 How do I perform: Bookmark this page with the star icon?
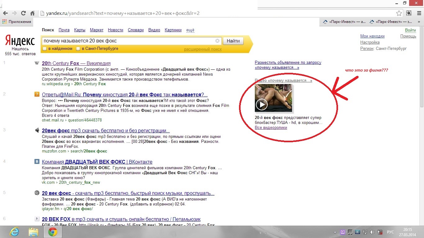[399, 13]
